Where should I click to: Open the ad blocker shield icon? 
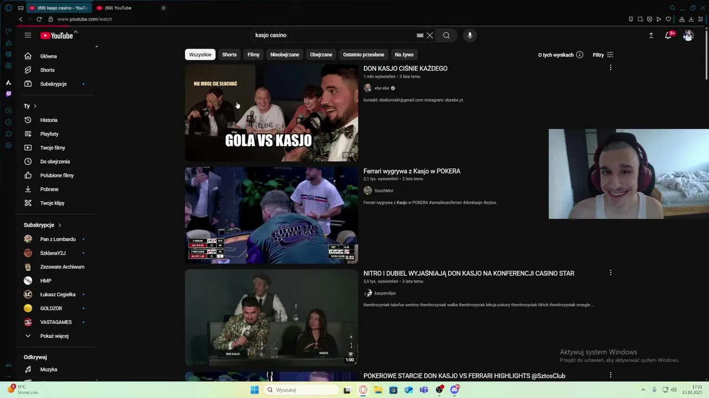click(650, 19)
